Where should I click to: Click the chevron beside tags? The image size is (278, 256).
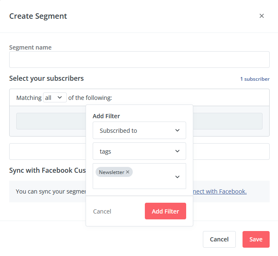point(177,151)
